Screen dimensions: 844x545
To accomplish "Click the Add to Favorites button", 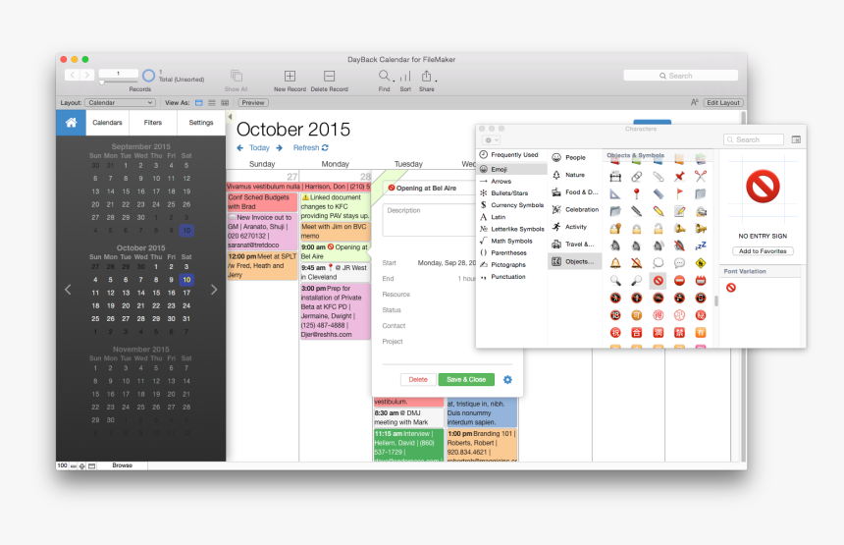I will click(x=763, y=251).
